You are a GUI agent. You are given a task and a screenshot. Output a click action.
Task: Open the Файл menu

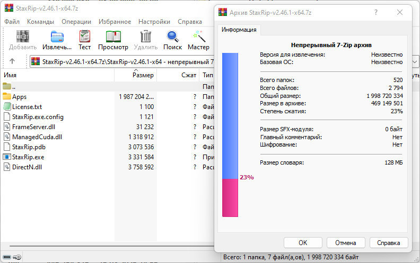click(12, 22)
